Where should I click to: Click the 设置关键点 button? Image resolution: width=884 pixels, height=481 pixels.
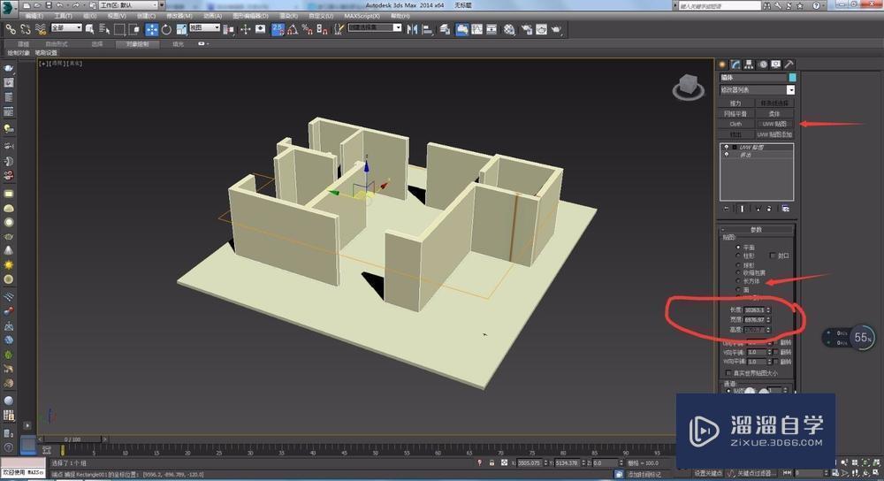708,473
